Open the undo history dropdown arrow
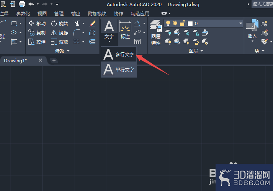273x191 pixels. [x=38, y=4]
